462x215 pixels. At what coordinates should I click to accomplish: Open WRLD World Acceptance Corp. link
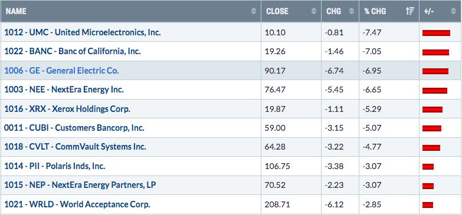pyautogui.click(x=77, y=204)
